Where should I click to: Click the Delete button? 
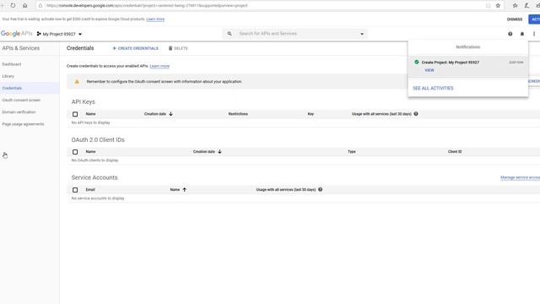pyautogui.click(x=178, y=48)
